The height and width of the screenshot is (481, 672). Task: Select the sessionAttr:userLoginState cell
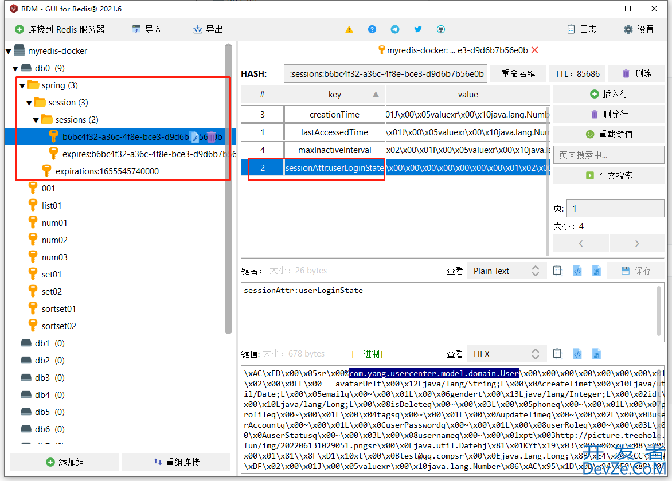(335, 167)
